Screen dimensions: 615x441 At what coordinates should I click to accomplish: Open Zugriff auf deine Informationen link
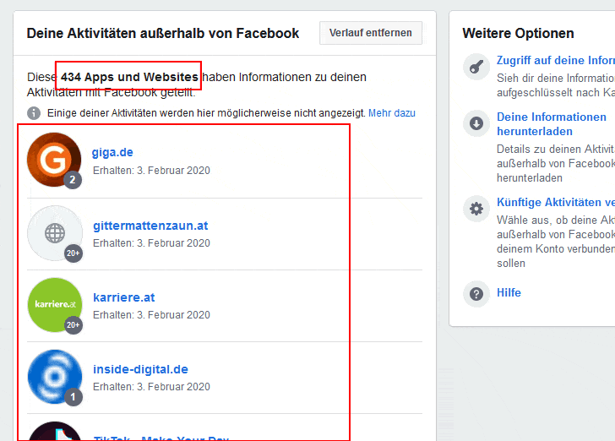(555, 61)
